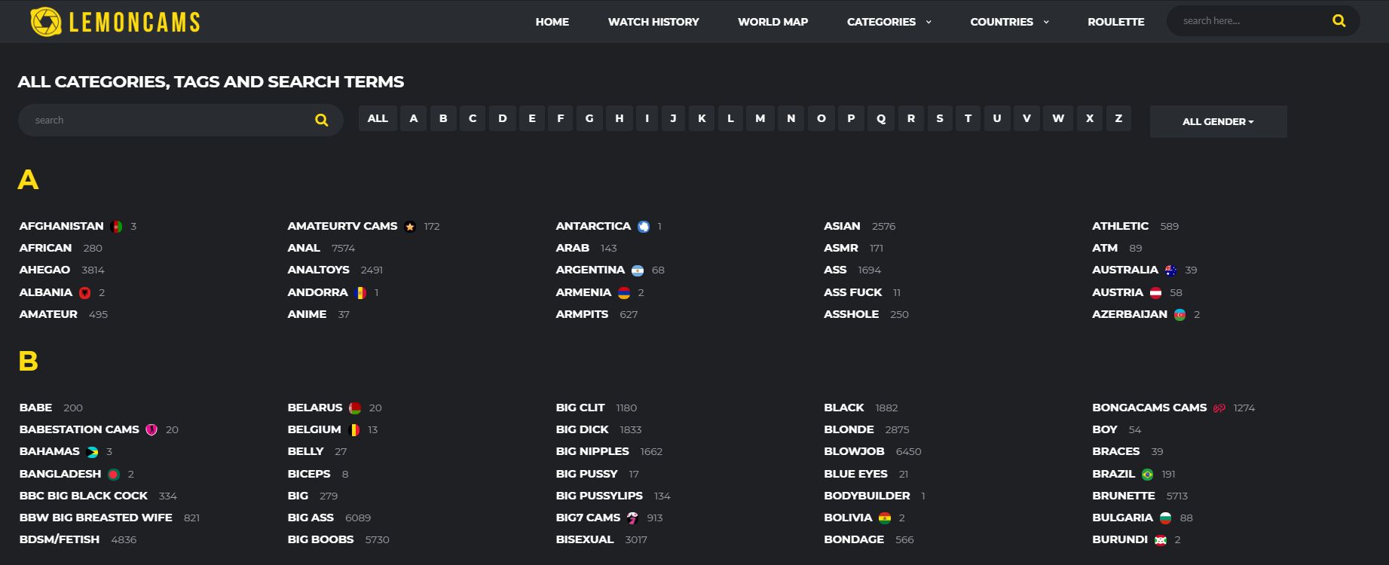This screenshot has width=1389, height=565.
Task: Click the Argentina flag icon
Action: (638, 270)
